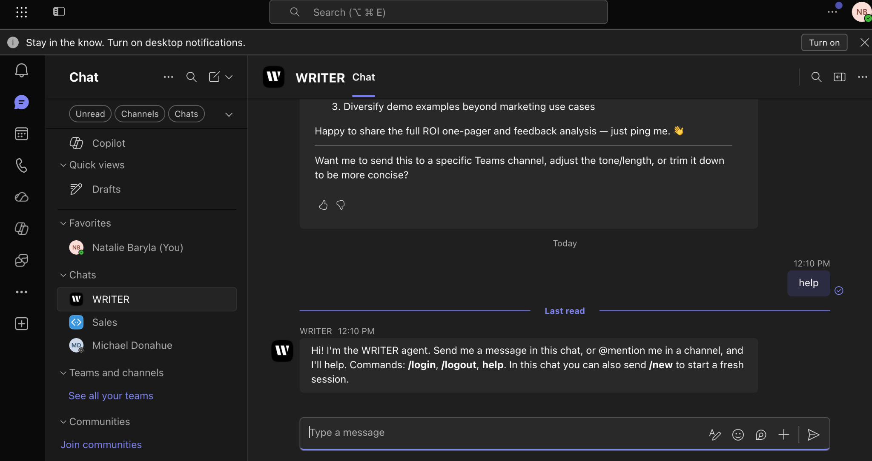Show more apps in left rail
Viewport: 872px width, 461px height.
coord(21,292)
